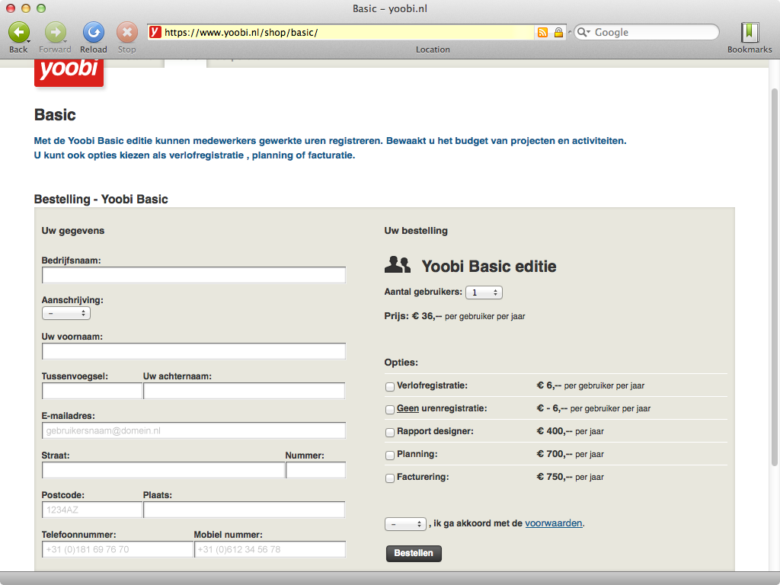Click the padlock security icon
This screenshot has height=585, width=780.
coord(558,32)
